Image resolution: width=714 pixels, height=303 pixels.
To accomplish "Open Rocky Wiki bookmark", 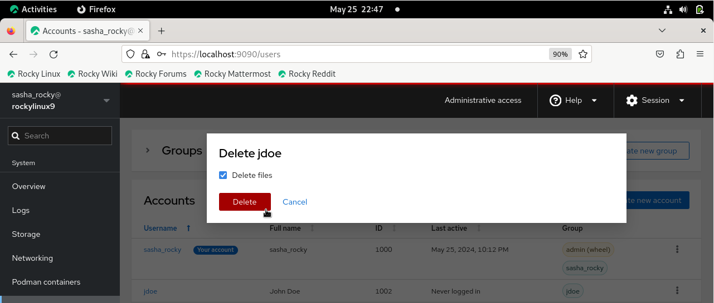I will pos(93,74).
